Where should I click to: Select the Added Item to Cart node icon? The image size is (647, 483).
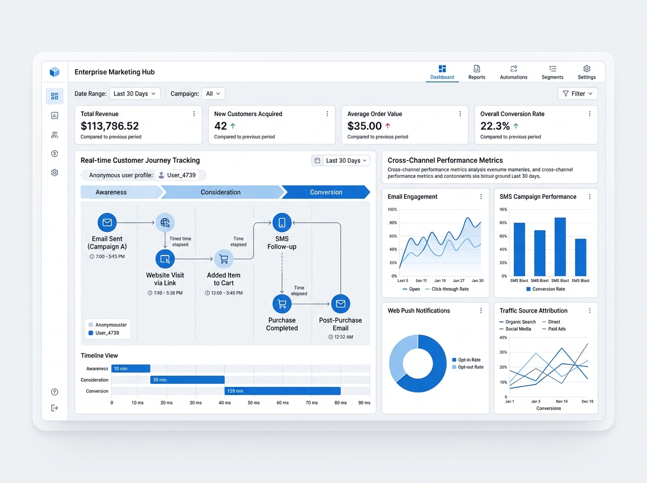click(x=223, y=259)
